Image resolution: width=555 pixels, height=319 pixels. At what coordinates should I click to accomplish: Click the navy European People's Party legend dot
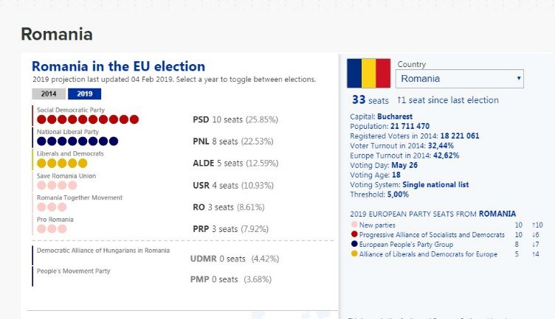click(354, 245)
